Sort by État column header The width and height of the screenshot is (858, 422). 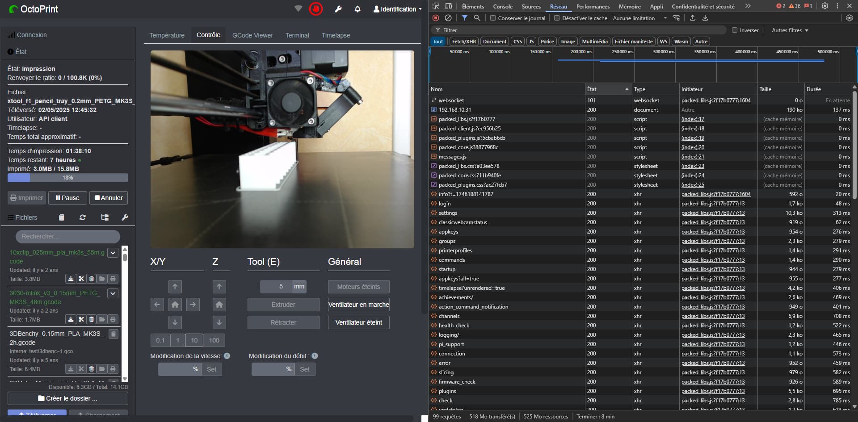click(x=608, y=89)
